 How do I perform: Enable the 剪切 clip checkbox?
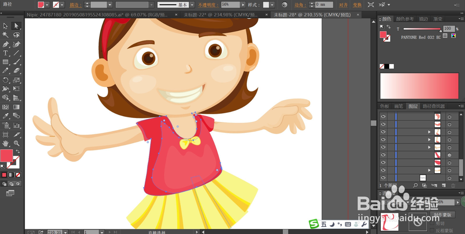[432, 224]
